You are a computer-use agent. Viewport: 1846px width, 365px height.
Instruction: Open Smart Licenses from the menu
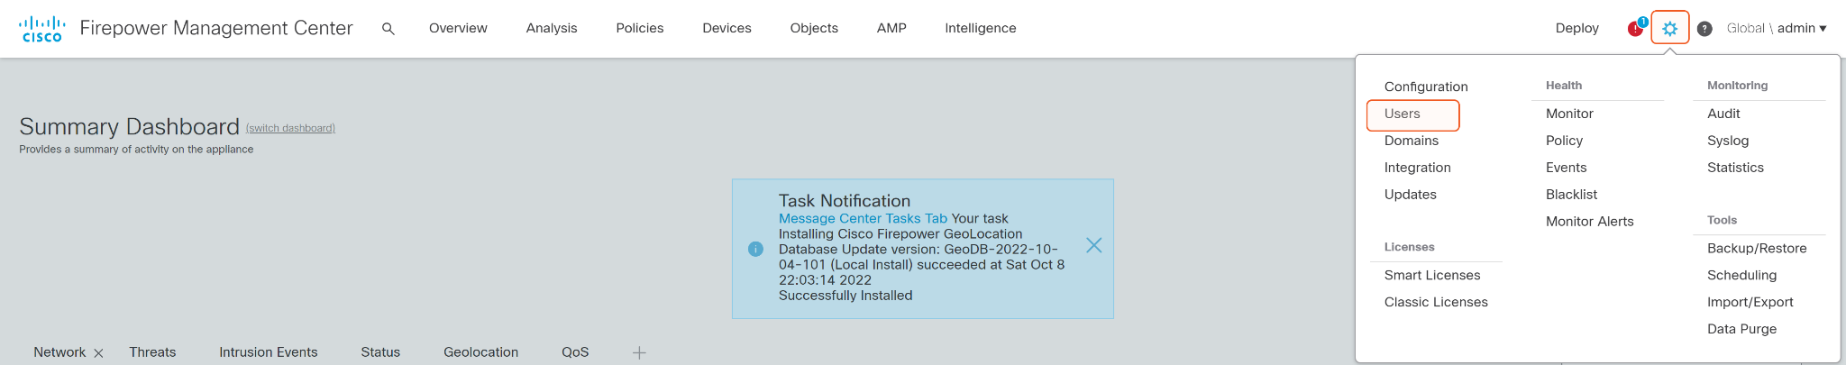coord(1432,276)
